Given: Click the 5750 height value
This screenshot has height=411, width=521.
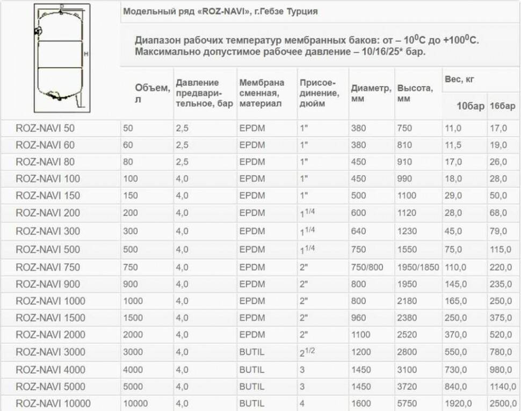Looking at the screenshot, I should 407,403.
